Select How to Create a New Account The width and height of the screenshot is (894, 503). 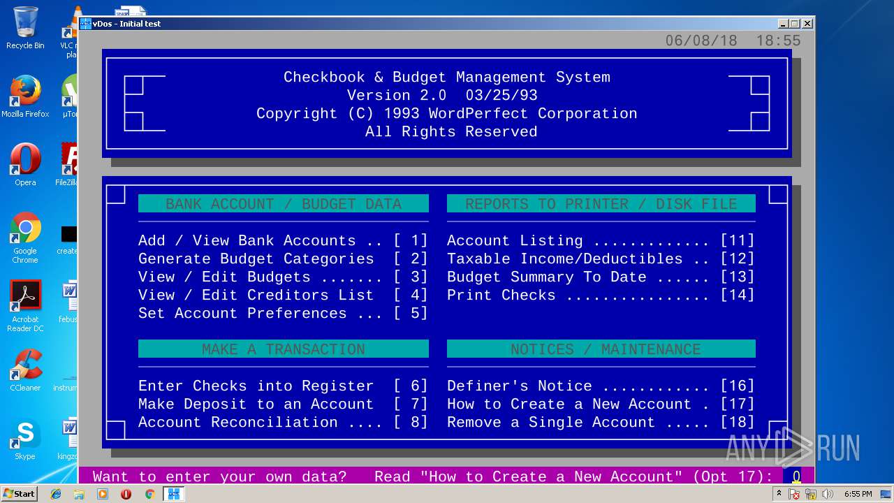coord(601,404)
